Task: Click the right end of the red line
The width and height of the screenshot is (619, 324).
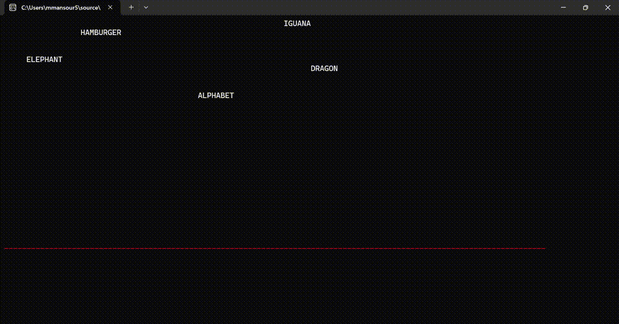Action: click(x=544, y=249)
